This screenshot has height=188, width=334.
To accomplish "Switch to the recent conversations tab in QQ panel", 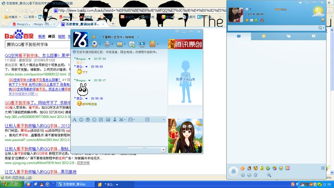I will pos(314,36).
